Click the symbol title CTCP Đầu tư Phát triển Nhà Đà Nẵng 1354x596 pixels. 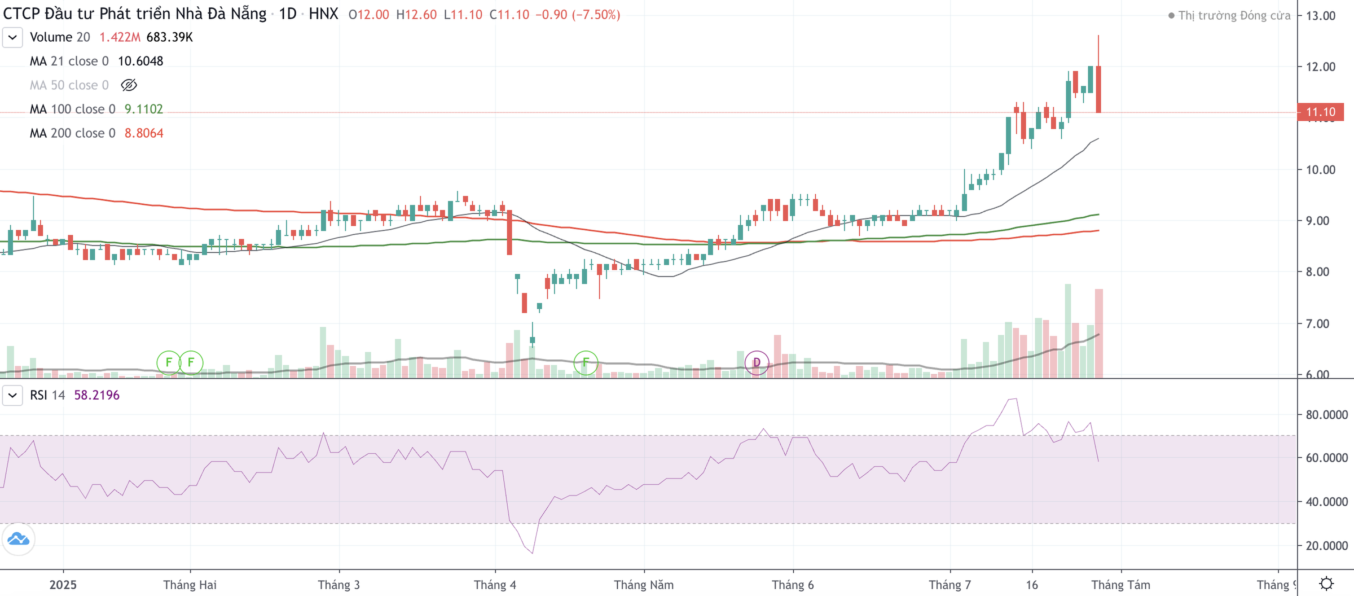point(134,14)
